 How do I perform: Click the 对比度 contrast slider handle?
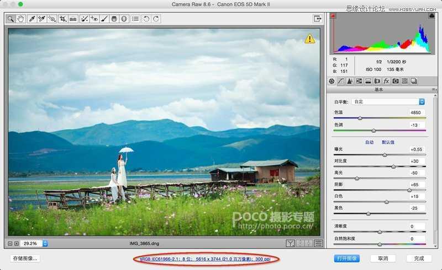(x=393, y=167)
